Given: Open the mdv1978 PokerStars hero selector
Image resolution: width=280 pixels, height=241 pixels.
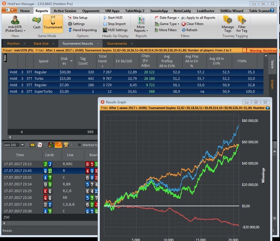Looking at the screenshot, I should (15, 24).
